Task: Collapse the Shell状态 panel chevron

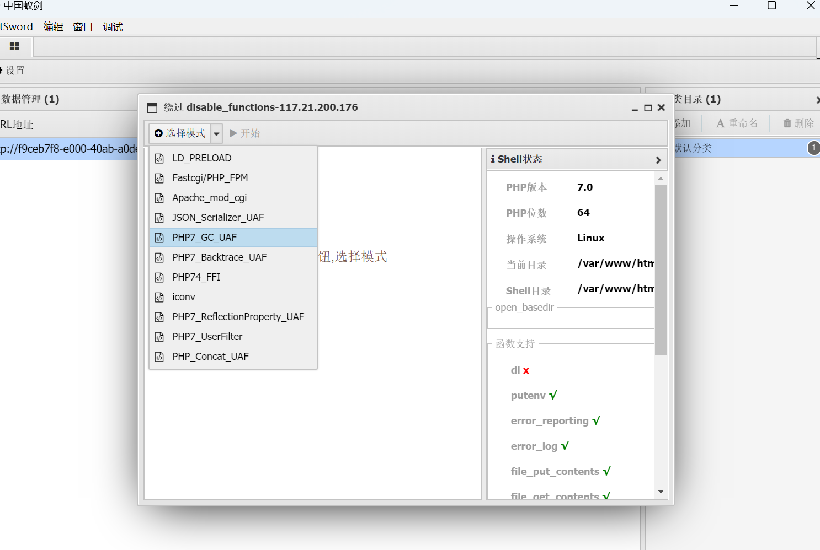Action: click(658, 160)
